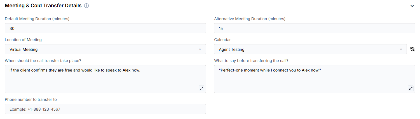This screenshot has height=119, width=420.
Task: Refresh the calendar list
Action: coord(412,49)
